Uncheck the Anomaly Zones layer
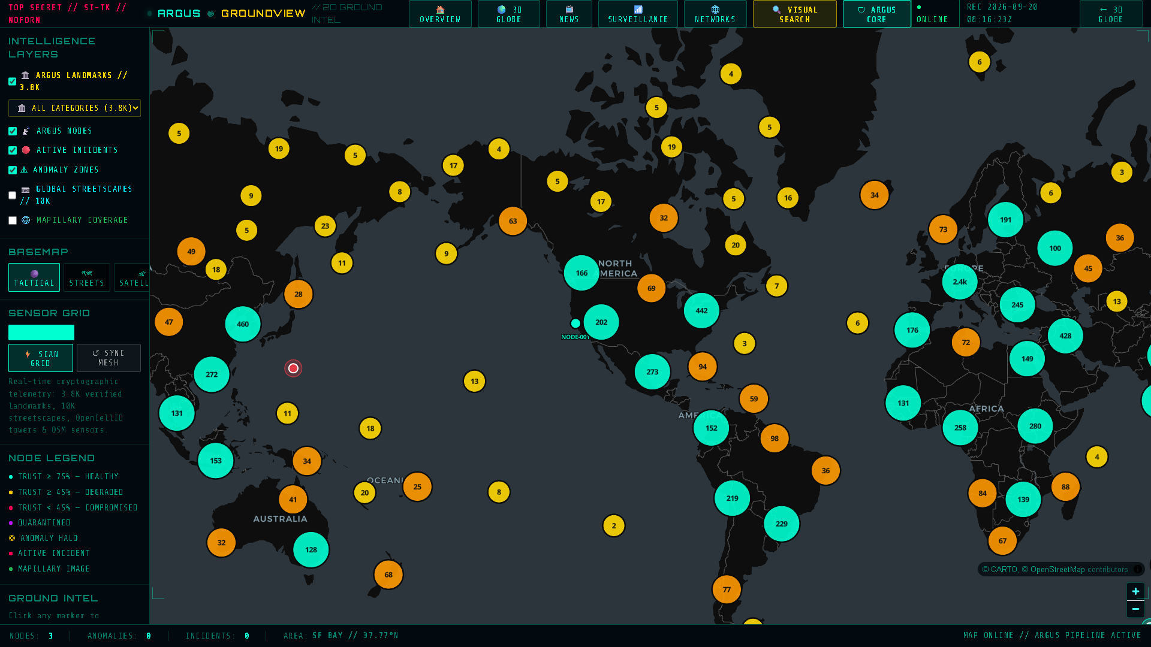The width and height of the screenshot is (1151, 647). [13, 170]
